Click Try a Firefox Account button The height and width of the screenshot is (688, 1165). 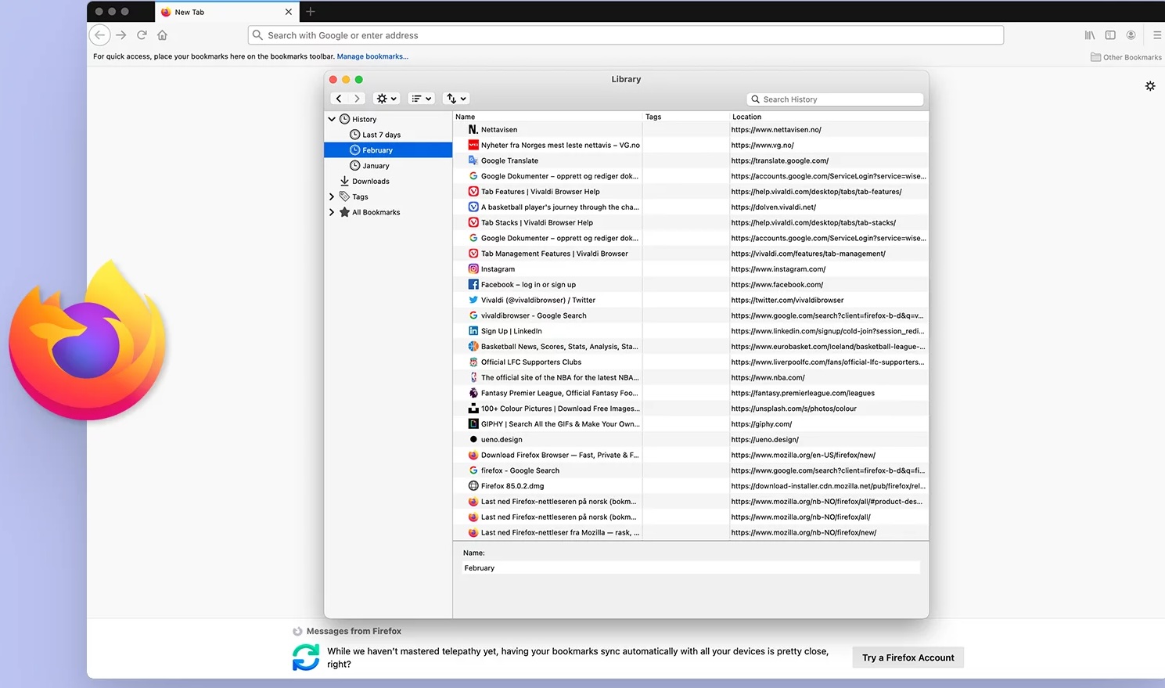[908, 657]
